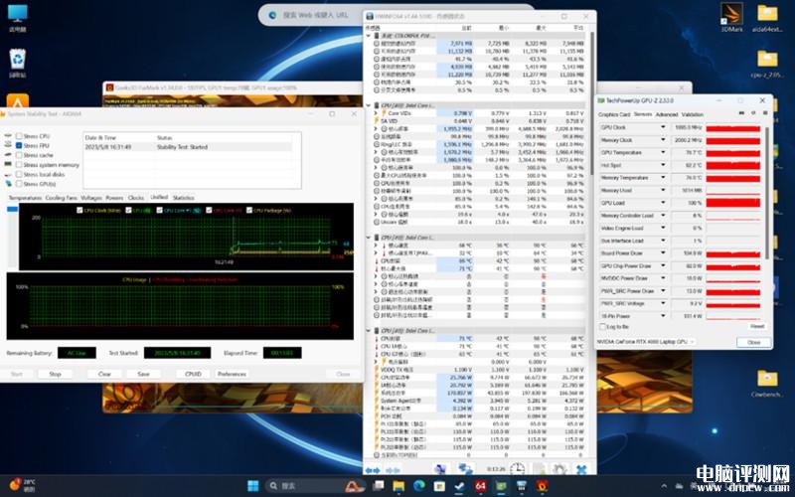Viewport: 795px width, 497px height.
Task: Open the 3DMark desktop shortcut
Action: pyautogui.click(x=731, y=17)
